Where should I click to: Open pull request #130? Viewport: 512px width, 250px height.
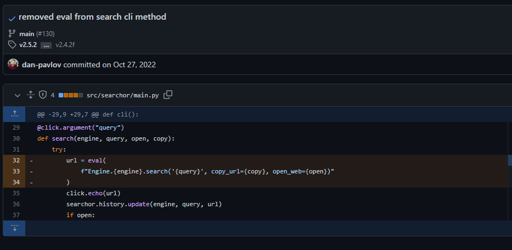pos(46,34)
